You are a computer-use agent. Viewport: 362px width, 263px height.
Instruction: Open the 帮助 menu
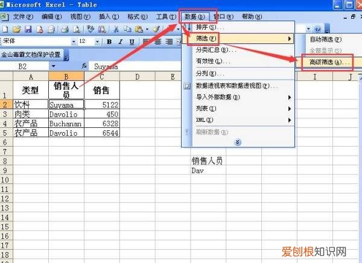252,17
